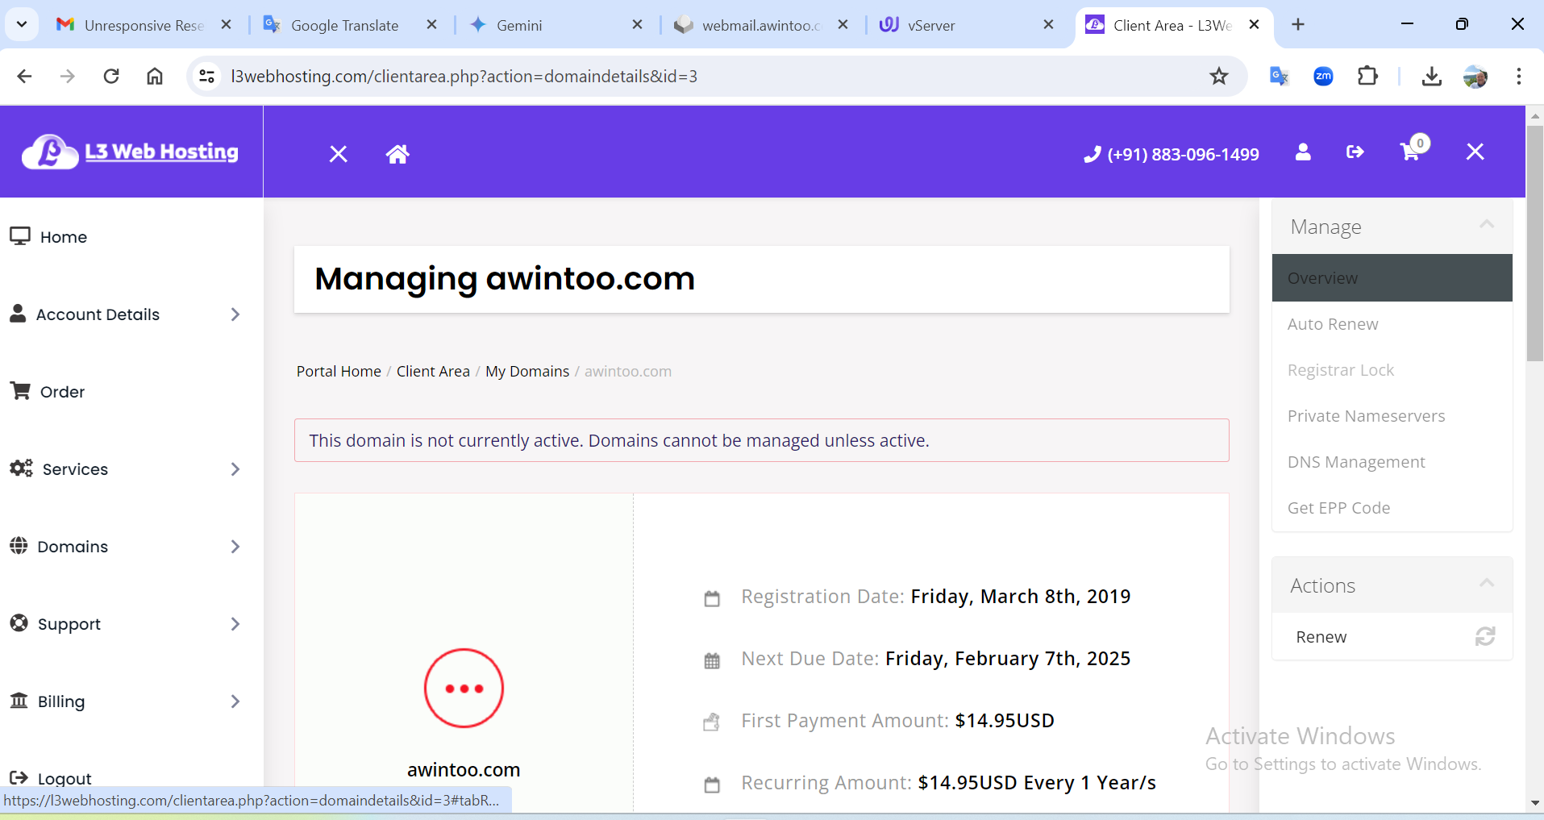Switch to the webmail.awintoo tab
The height and width of the screenshot is (820, 1544).
[x=761, y=25]
